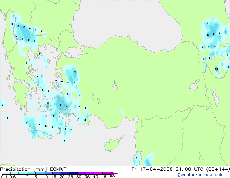The image size is (230, 178).
Task: Click the "Fr 17-04-2026" forecast date text
Action: [152, 169]
